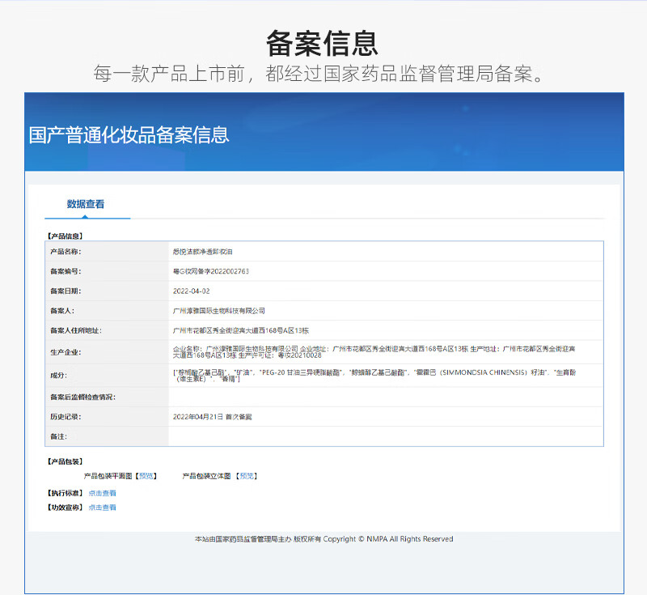Viewport: 647px width, 595px height.
Task: Click the 【产品信息】 section heading
Action: (65, 236)
